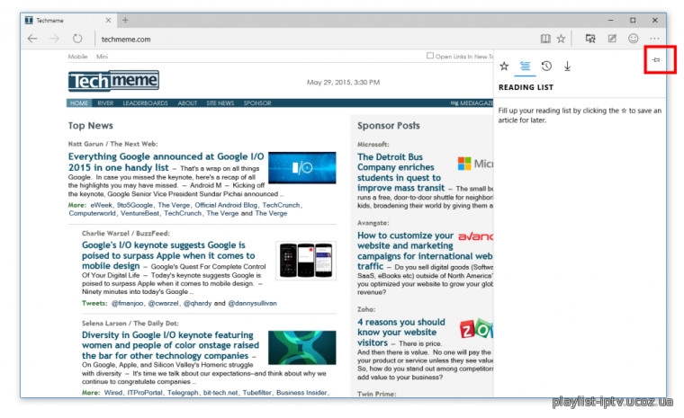Open Google's I/O keynote mobile design article

click(168, 255)
